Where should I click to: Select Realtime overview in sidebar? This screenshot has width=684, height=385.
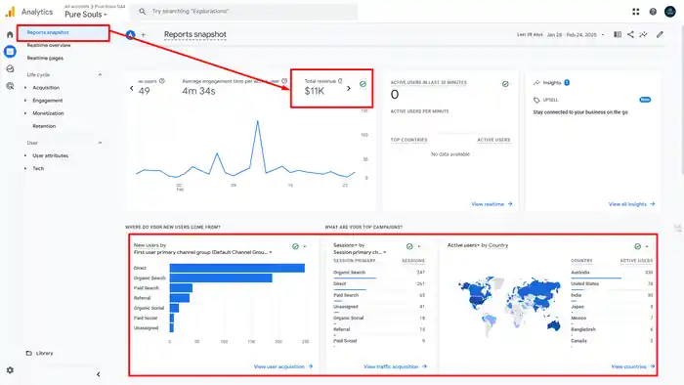point(49,45)
